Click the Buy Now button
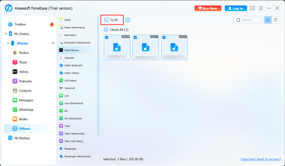Screen dimensions: 285x166 click(x=208, y=8)
